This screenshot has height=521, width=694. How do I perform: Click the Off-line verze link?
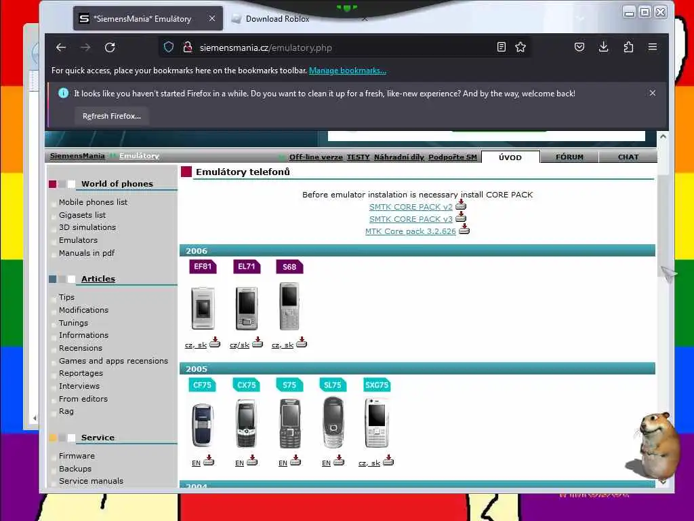pos(316,157)
